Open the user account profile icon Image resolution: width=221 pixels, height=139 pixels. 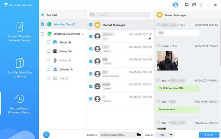coord(175,5)
